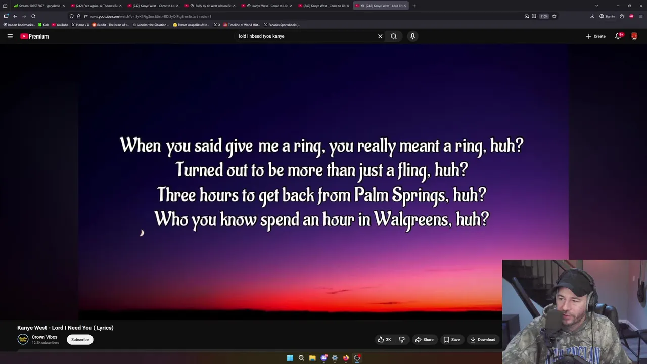Open the YouTube bookmark in toolbar

[60, 25]
